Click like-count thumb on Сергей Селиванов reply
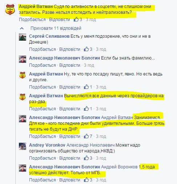Image resolution: width=177 pixels, height=184 pixels. [x=86, y=49]
